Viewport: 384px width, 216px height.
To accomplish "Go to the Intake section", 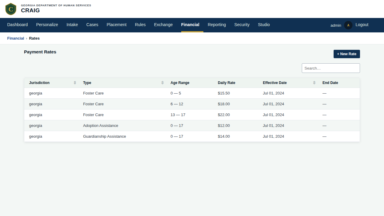I will point(72,25).
